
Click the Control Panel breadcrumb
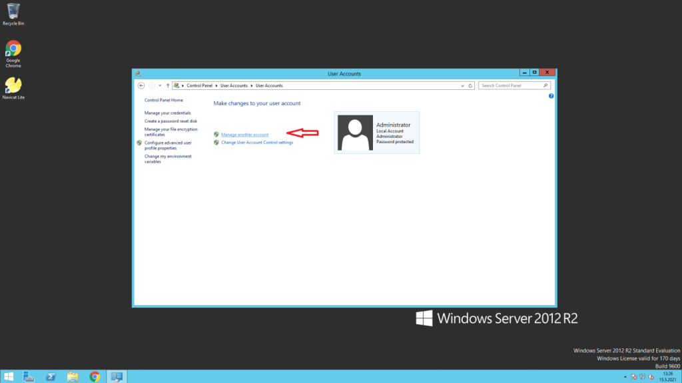[200, 86]
